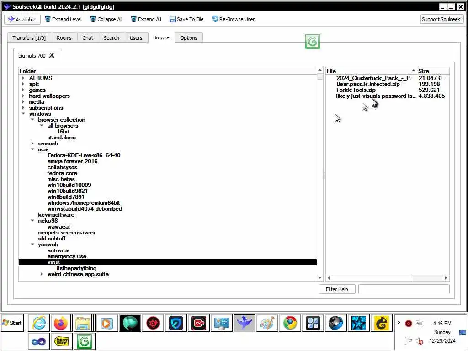Expand the cvmusb folder
Image resolution: width=468 pixels, height=351 pixels.
(32, 144)
